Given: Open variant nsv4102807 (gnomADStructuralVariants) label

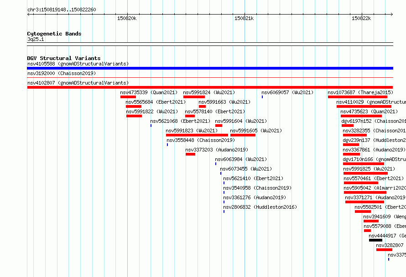Looking at the screenshot, I should pos(78,83).
